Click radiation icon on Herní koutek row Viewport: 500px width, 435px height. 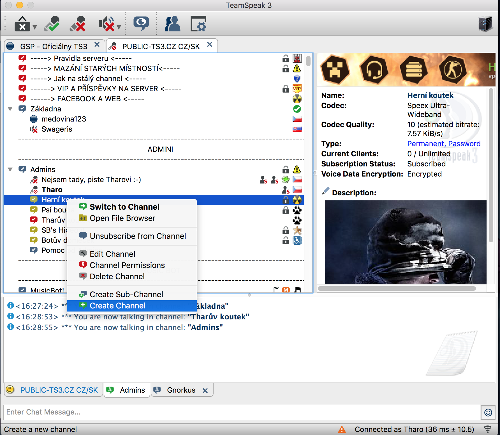click(x=297, y=200)
